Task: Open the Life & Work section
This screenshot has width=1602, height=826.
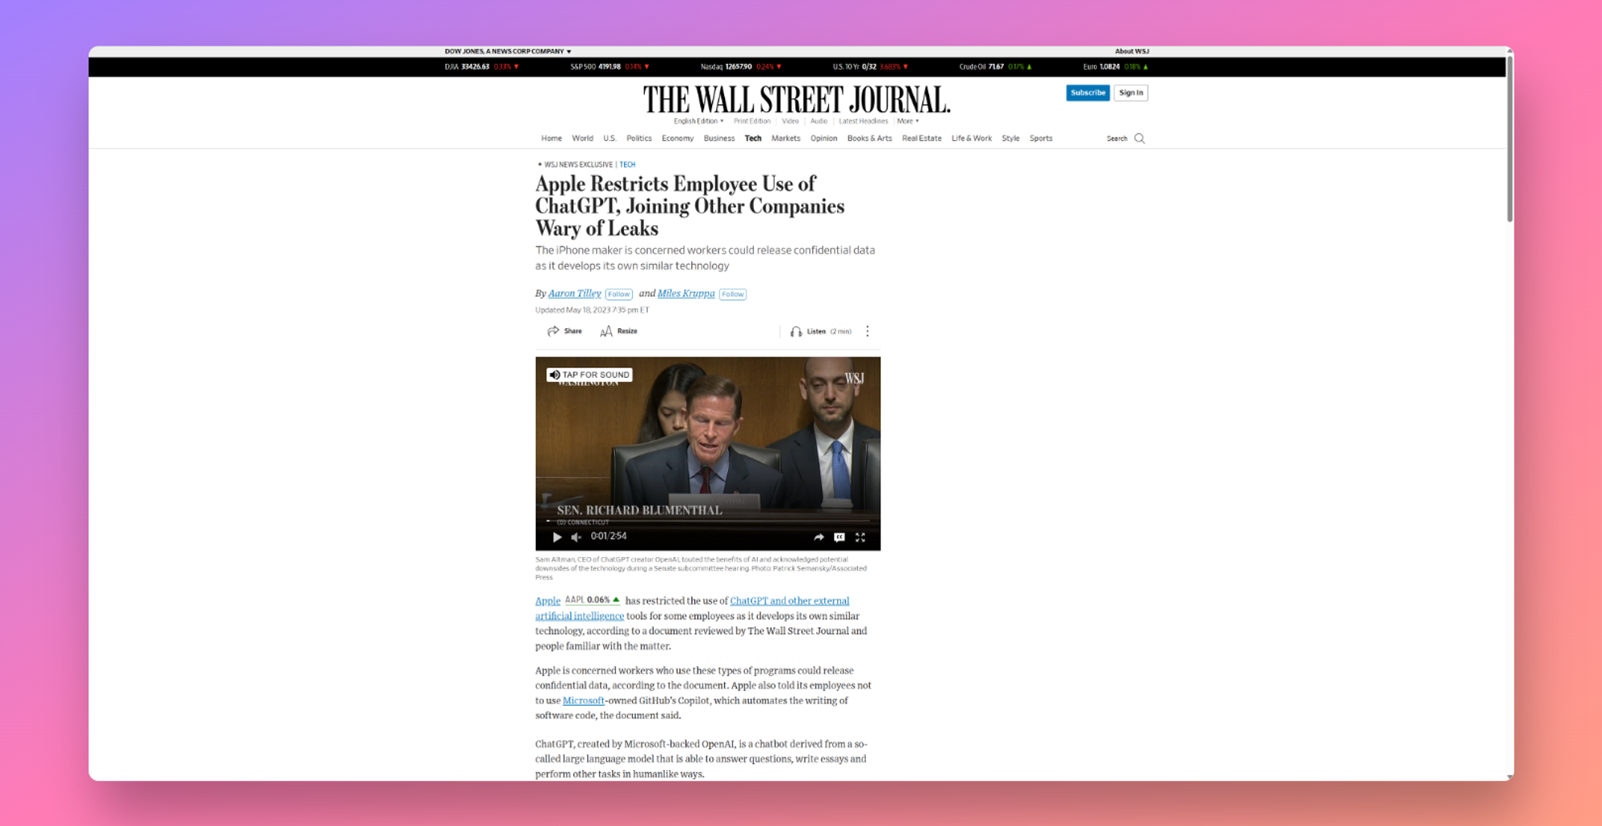Action: (971, 138)
